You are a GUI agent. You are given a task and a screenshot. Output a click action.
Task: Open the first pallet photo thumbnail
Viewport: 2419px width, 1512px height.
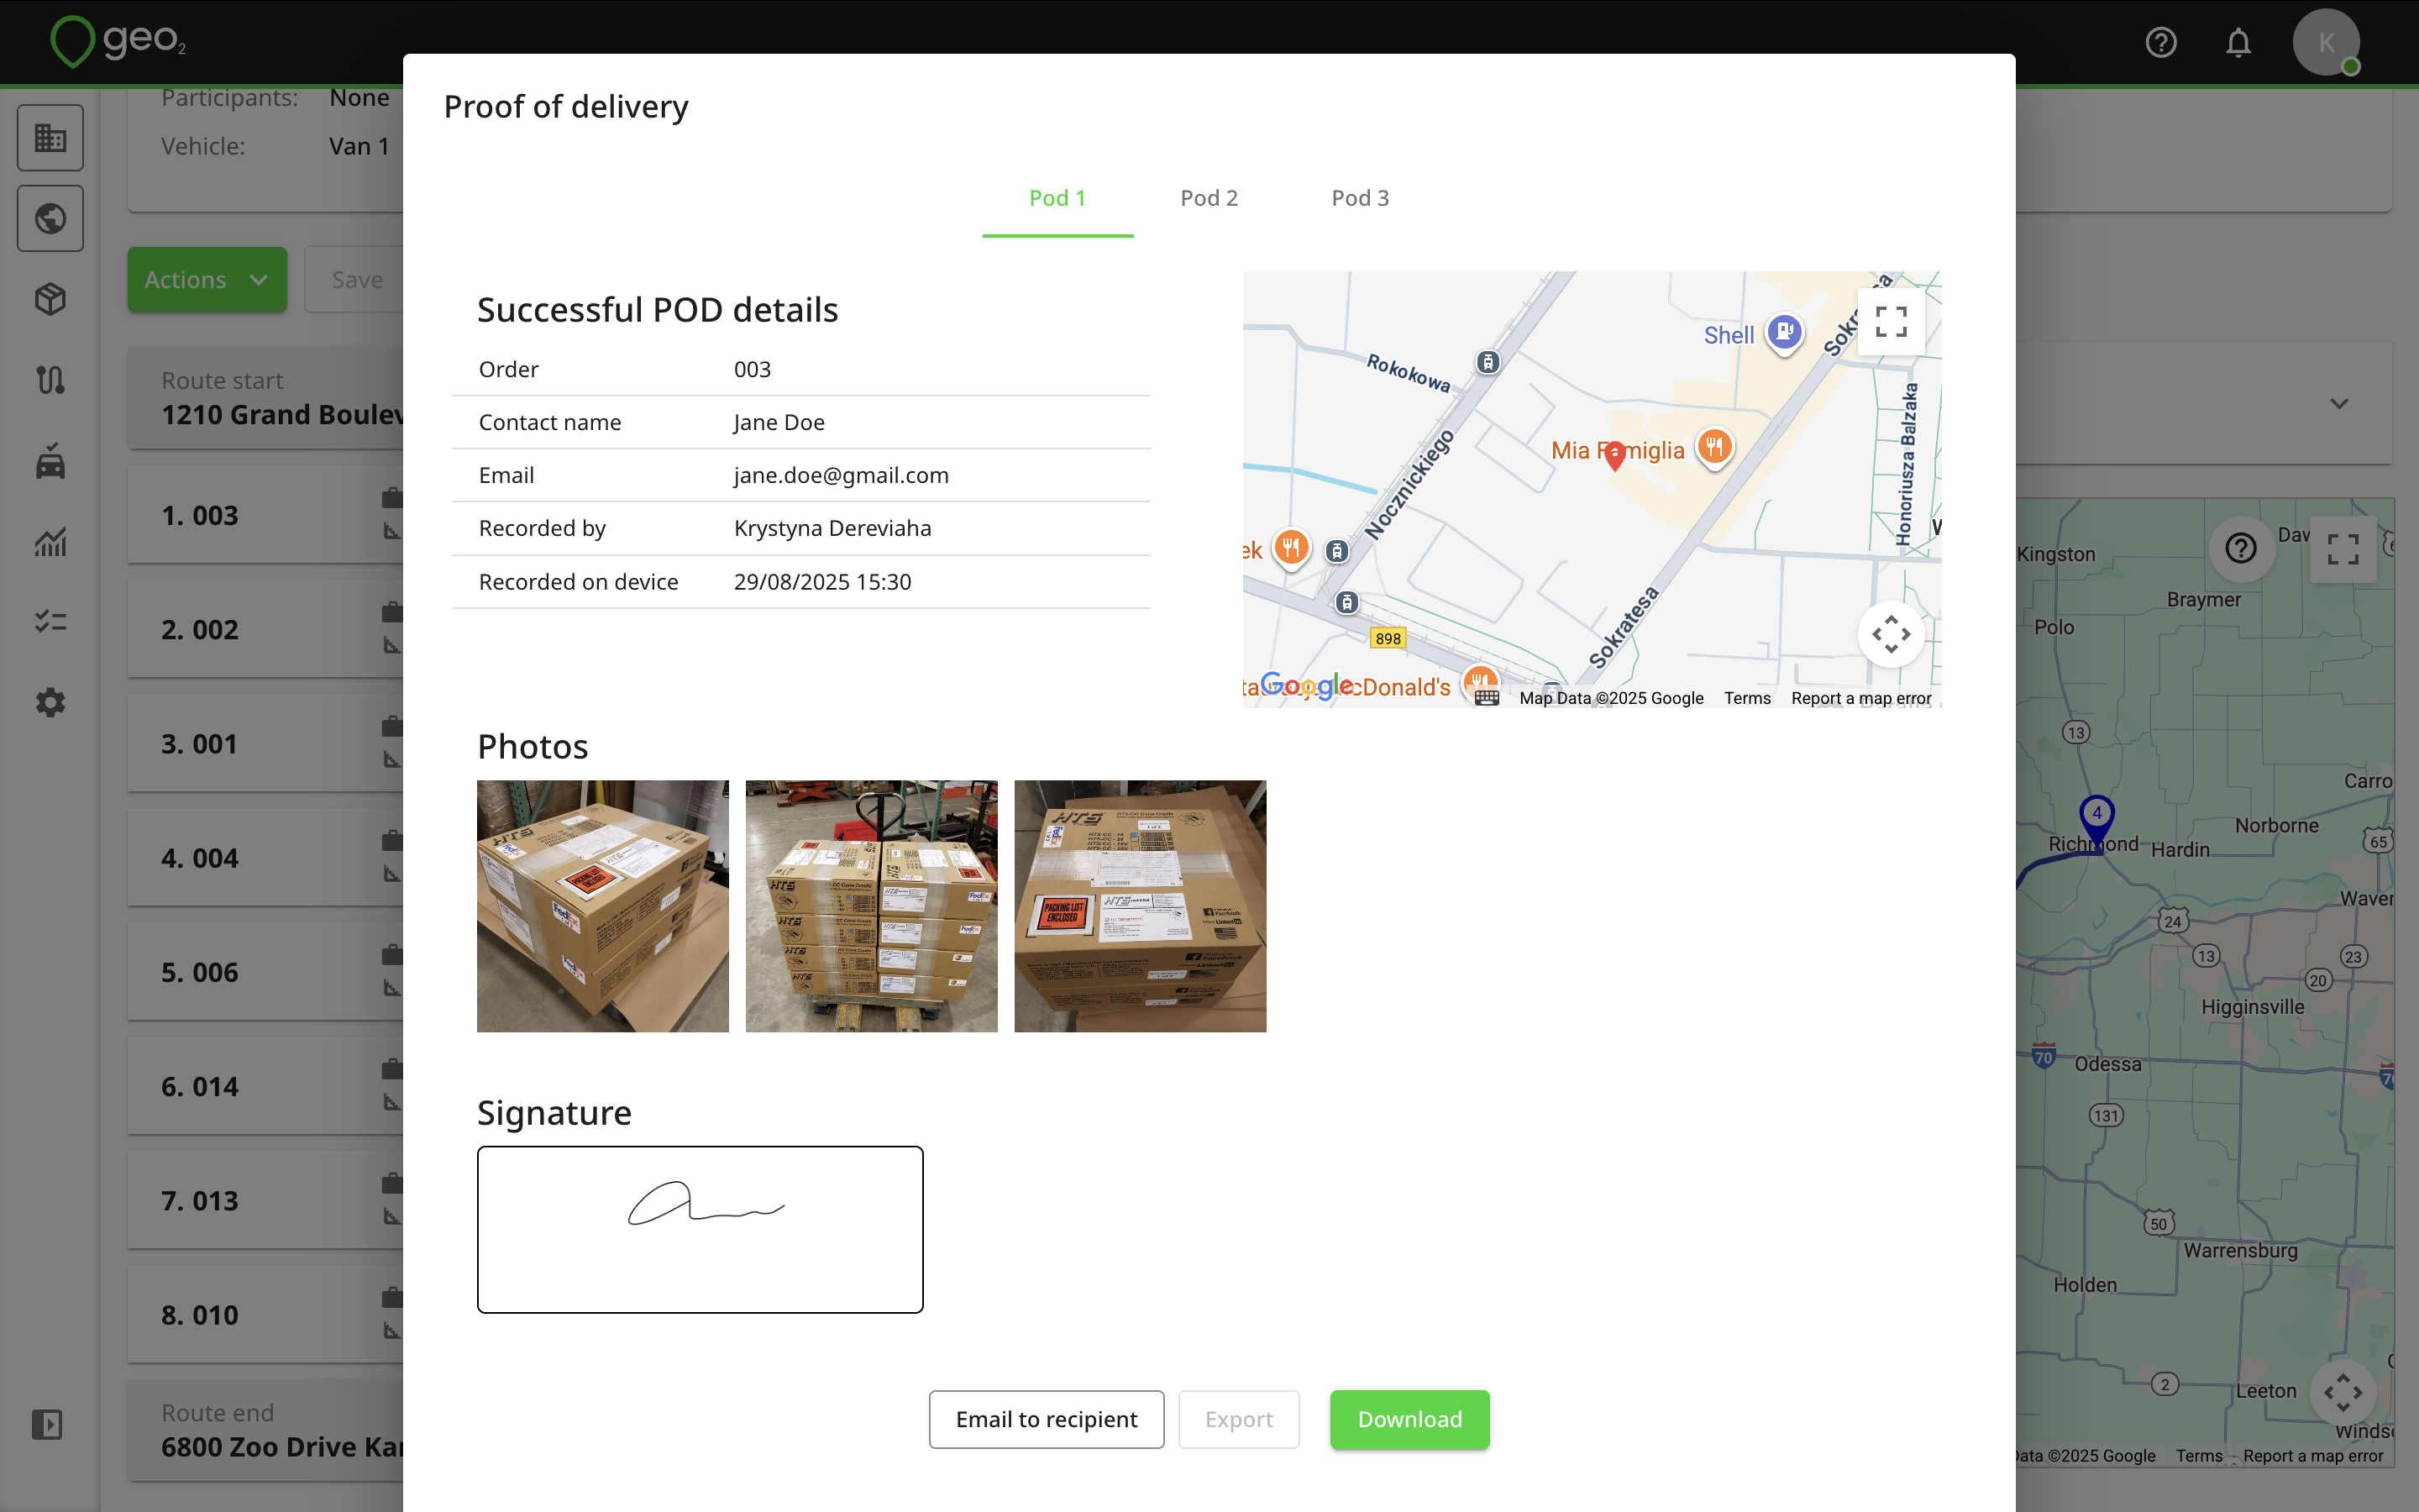pos(603,906)
